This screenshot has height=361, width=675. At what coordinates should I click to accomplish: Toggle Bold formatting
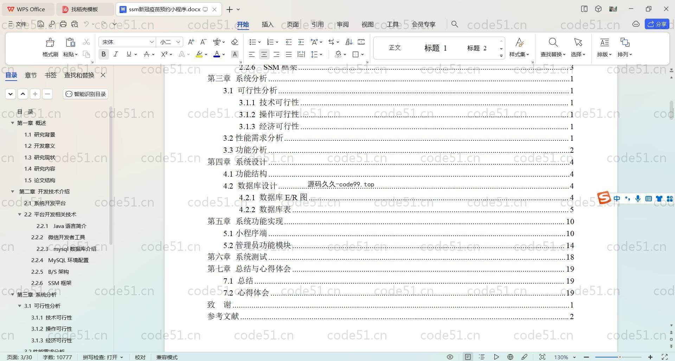[103, 54]
